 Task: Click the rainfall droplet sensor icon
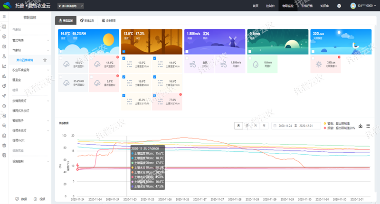click(x=255, y=64)
